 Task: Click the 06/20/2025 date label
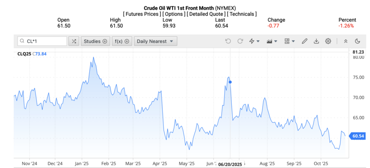[x=230, y=164]
